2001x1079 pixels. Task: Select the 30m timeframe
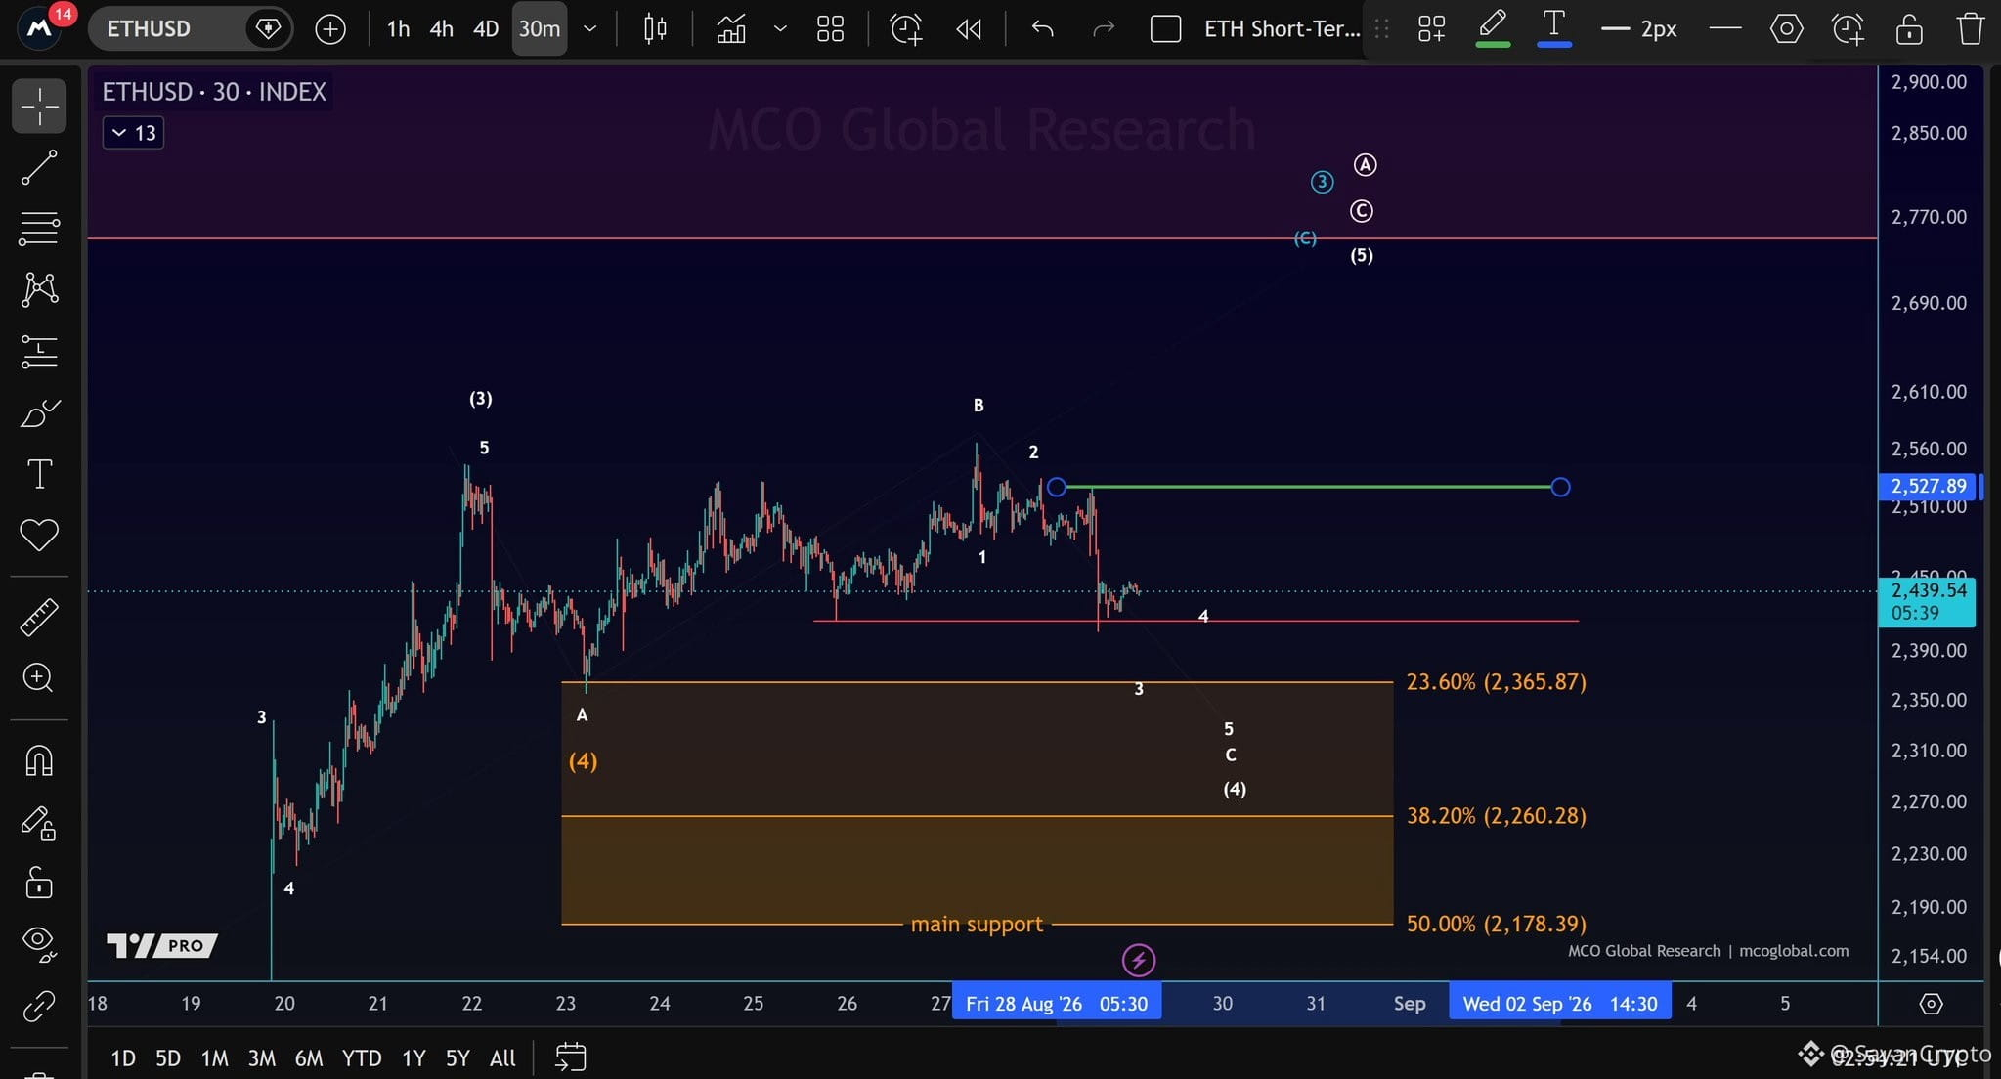pyautogui.click(x=540, y=29)
